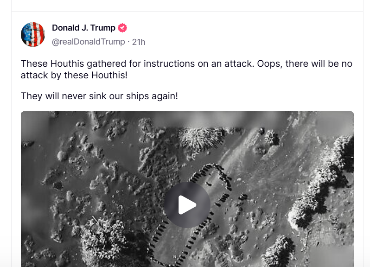Screen dimensions: 370x267
Task: Select the video thumbnail top-left terrain area
Action: coord(71,146)
